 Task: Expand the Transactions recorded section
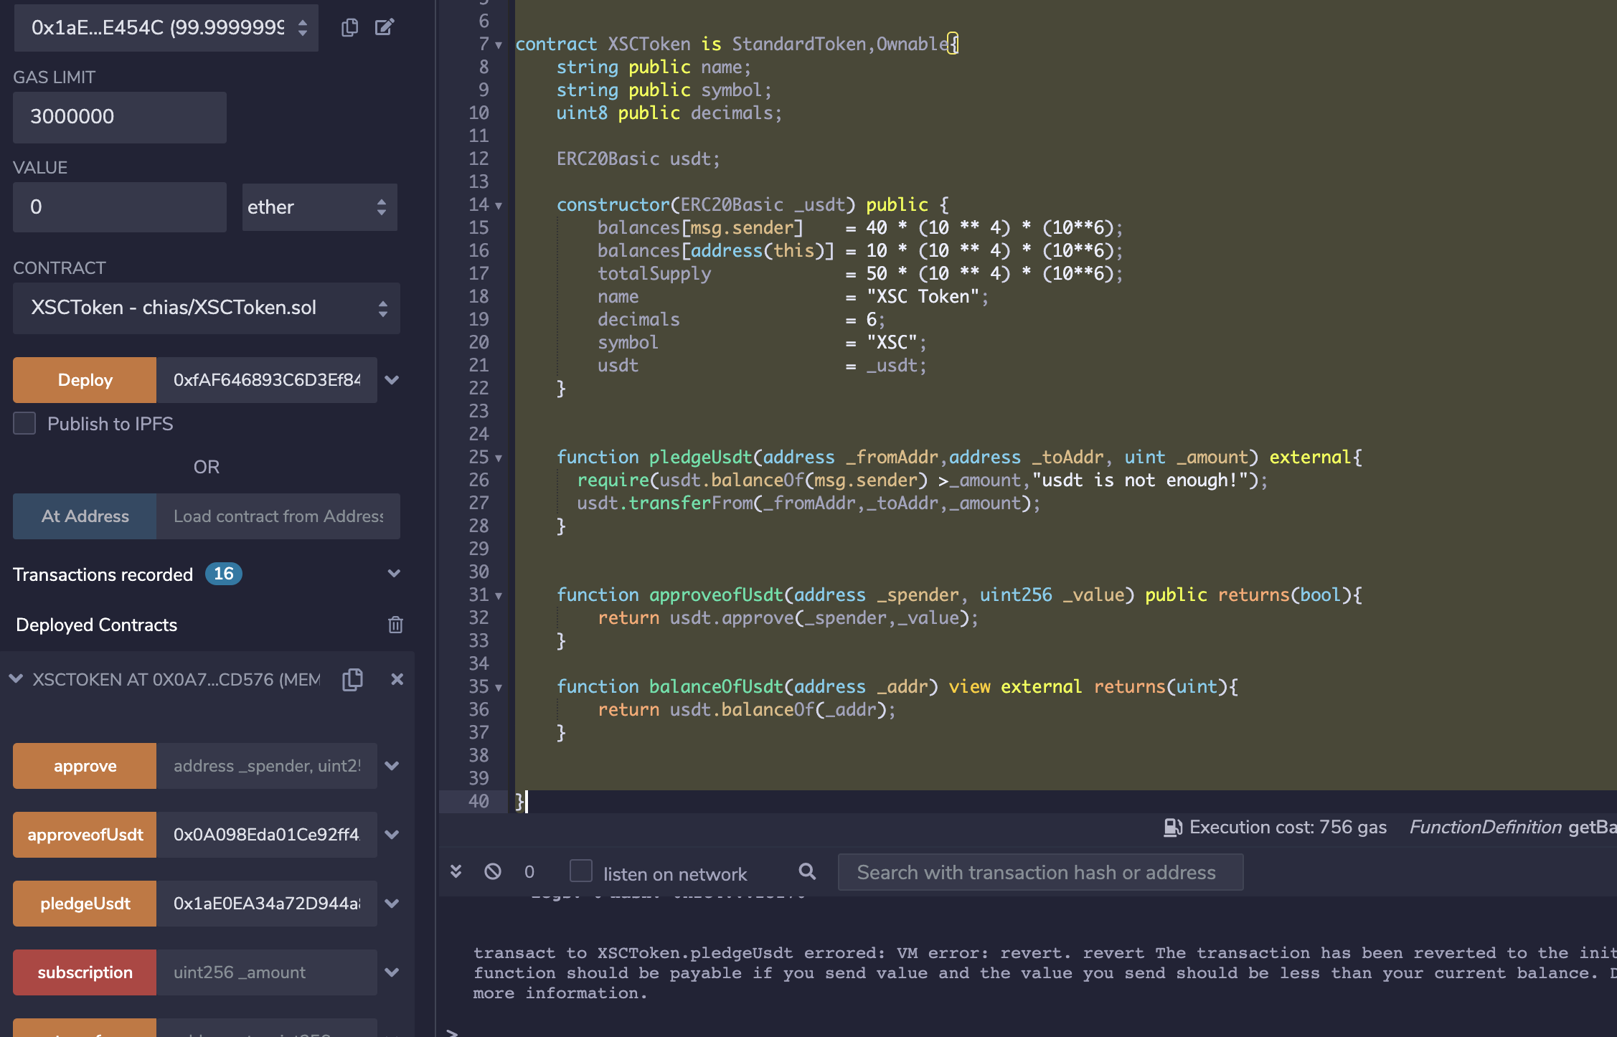pyautogui.click(x=394, y=574)
